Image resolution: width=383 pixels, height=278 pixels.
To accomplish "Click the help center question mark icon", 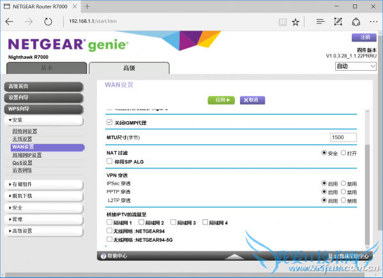I will (x=103, y=256).
